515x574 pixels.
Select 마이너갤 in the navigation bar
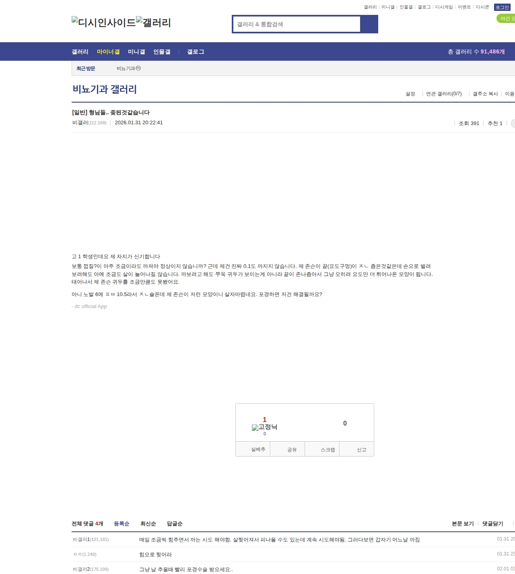[108, 52]
